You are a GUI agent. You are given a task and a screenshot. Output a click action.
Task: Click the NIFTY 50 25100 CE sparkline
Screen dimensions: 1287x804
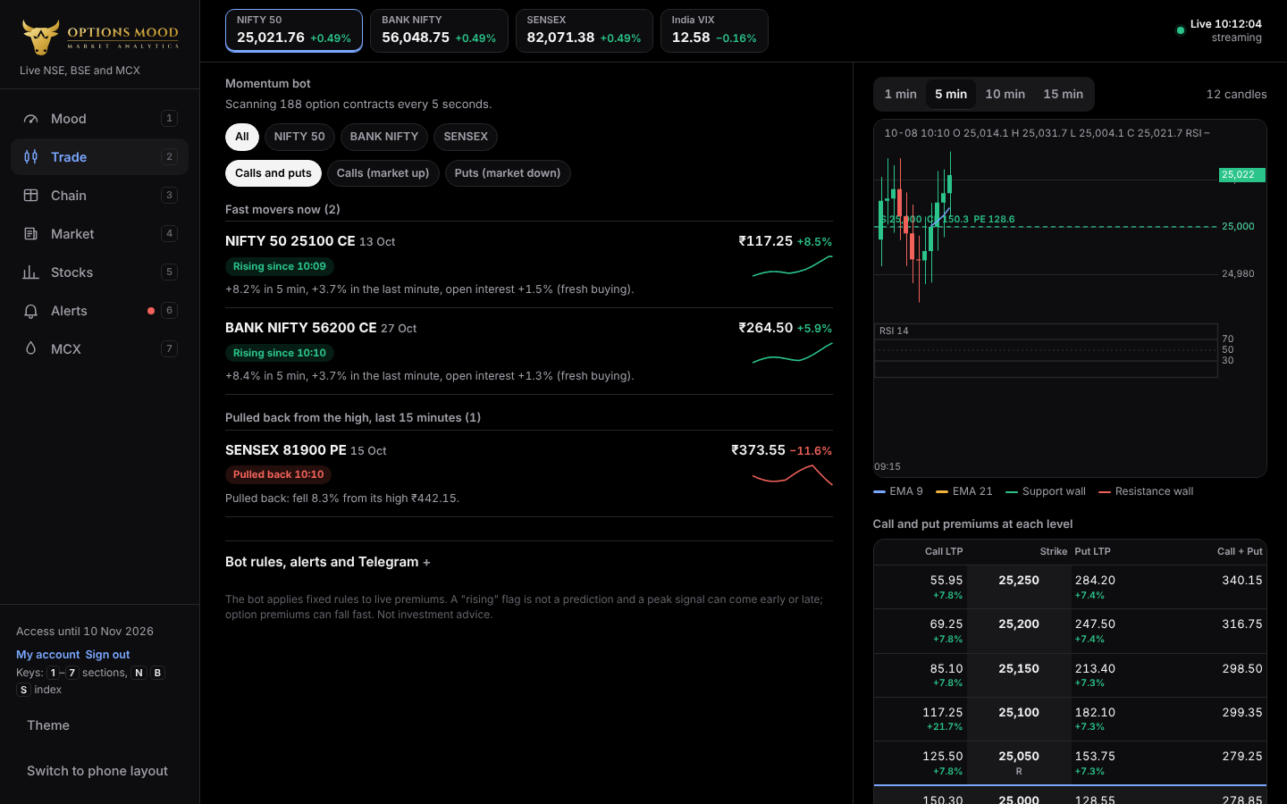[x=792, y=266]
